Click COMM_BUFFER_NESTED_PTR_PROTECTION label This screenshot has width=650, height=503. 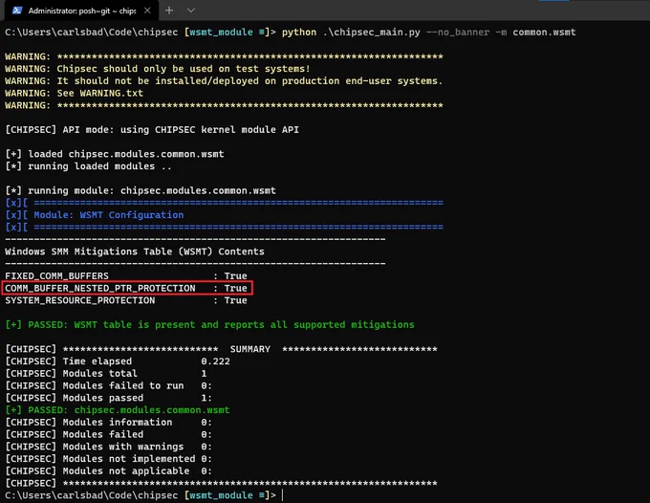[x=100, y=288]
